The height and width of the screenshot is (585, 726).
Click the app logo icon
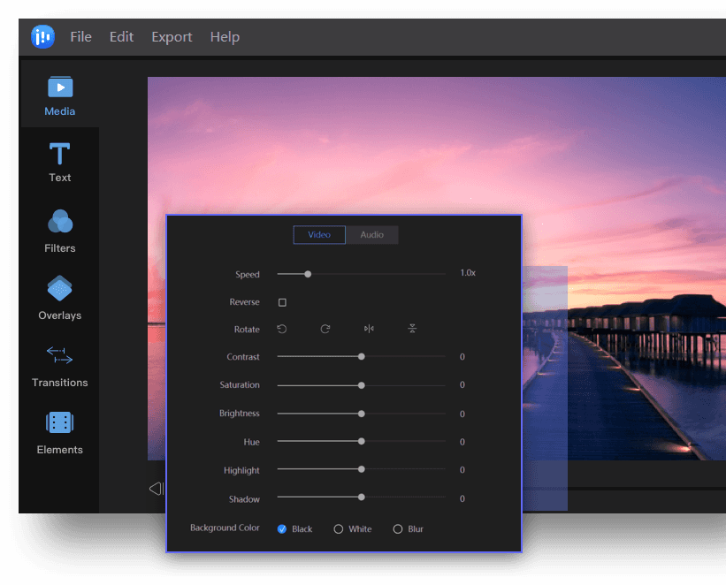42,36
